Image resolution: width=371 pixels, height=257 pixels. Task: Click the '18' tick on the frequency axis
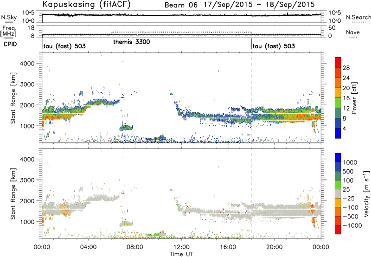coord(31,28)
